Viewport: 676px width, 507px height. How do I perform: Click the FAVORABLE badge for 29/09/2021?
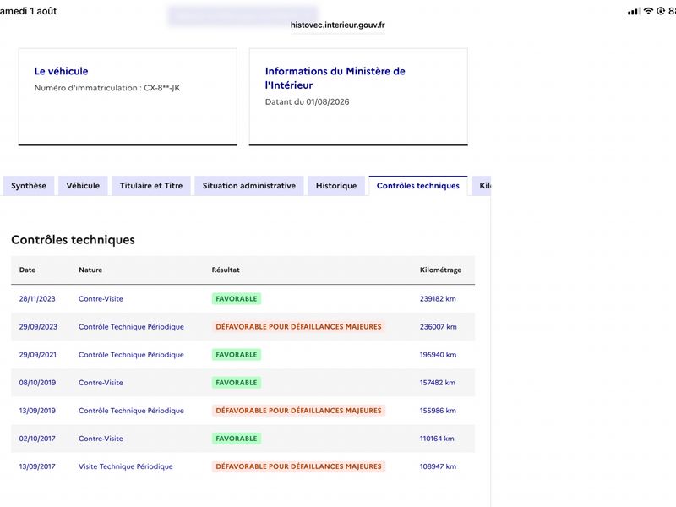[237, 355]
